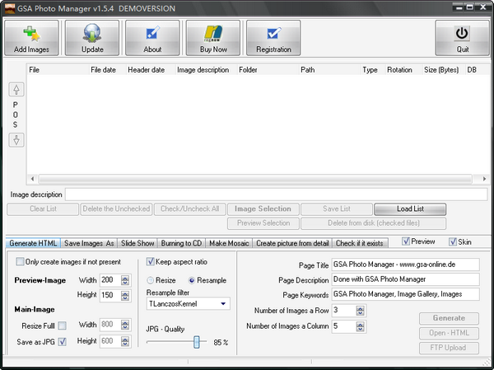The image size is (494, 370).
Task: Toggle Keep aspect ratio checkbox
Action: tap(151, 261)
